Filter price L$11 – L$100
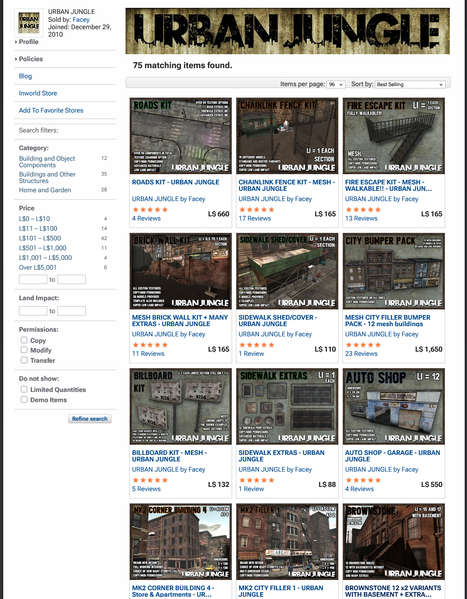The height and width of the screenshot is (599, 467). pos(38,228)
